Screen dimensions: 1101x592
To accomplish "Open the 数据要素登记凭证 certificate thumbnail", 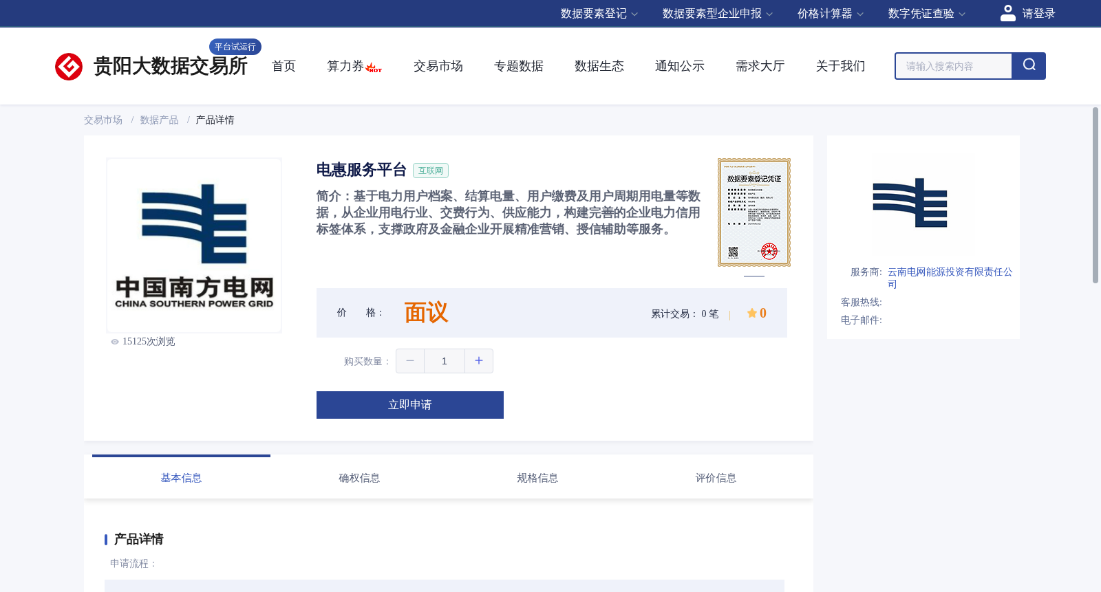I will (x=754, y=212).
